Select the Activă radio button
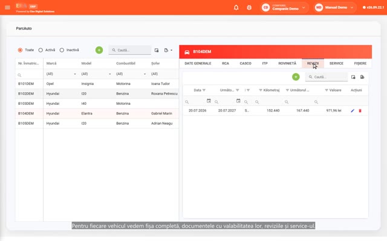Screen dimensions: 387x241 pos(41,50)
